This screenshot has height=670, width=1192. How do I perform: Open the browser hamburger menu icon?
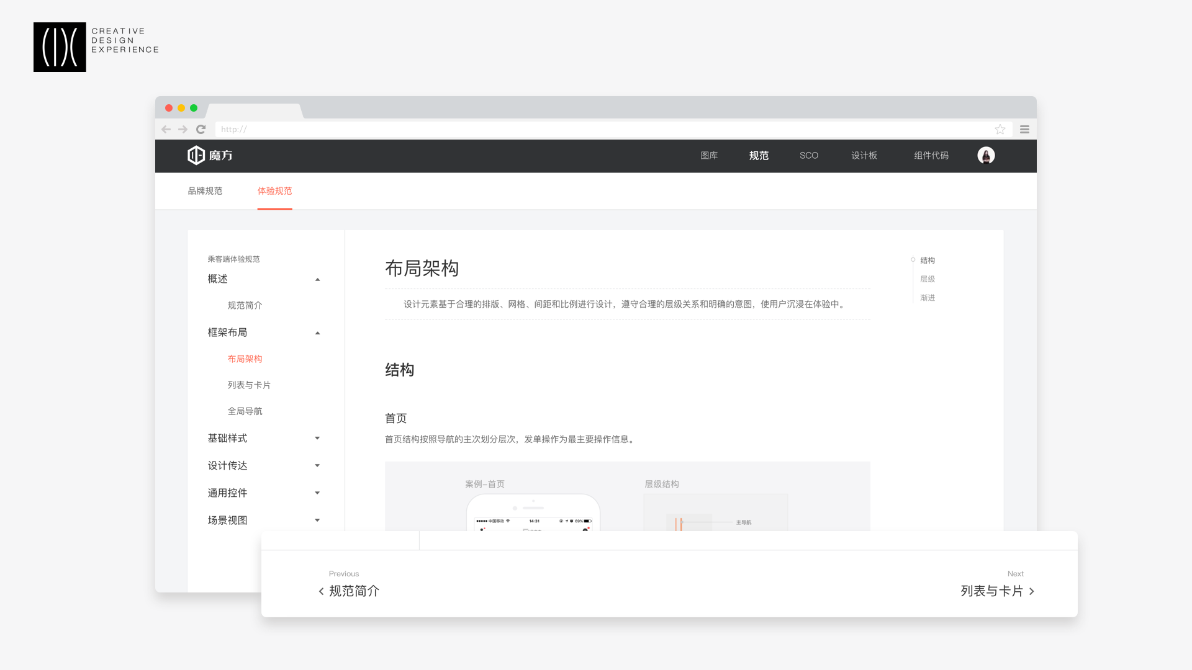[x=1024, y=130]
